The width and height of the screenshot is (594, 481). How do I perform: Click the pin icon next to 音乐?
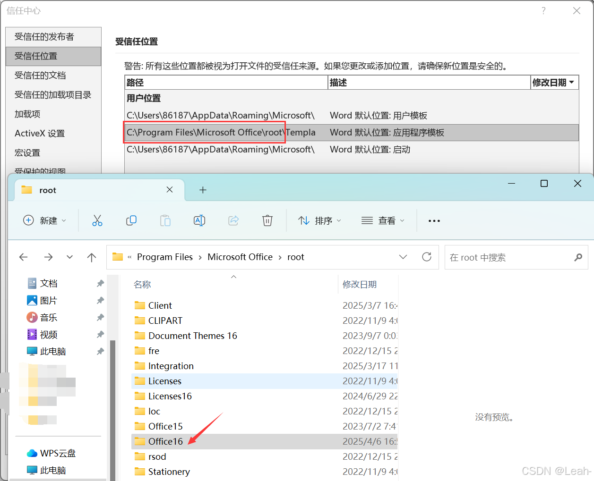click(x=100, y=317)
